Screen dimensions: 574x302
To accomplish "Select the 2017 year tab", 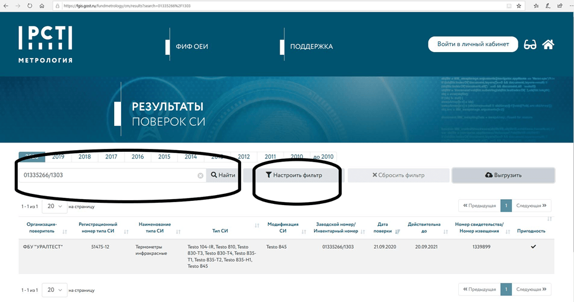I will pos(111,157).
